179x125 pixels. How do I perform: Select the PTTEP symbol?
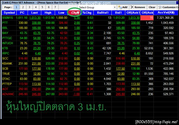(7, 84)
